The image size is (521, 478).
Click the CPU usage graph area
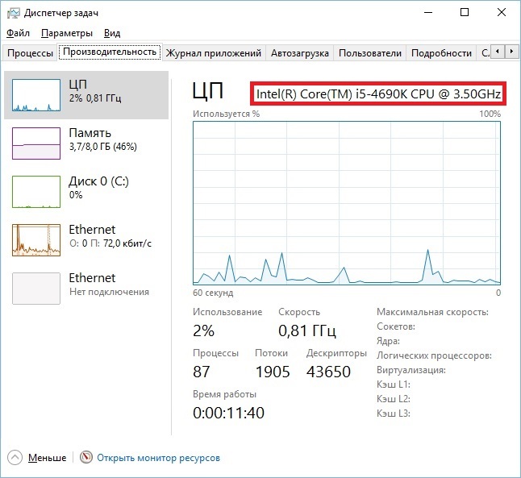pos(347,202)
